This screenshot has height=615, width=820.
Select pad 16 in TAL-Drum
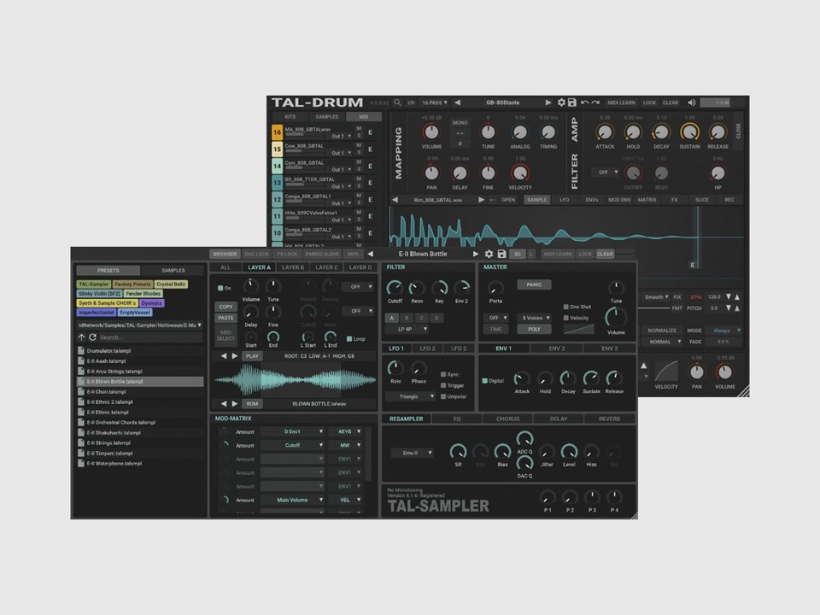click(277, 132)
